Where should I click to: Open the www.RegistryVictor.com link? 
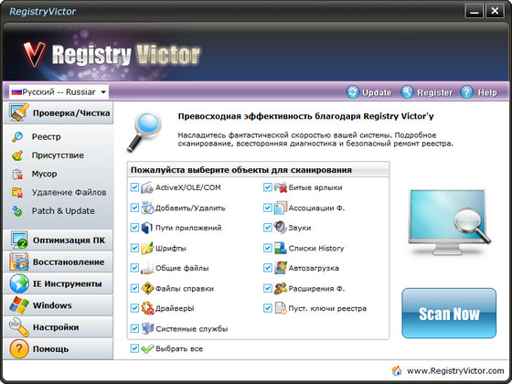(455, 371)
